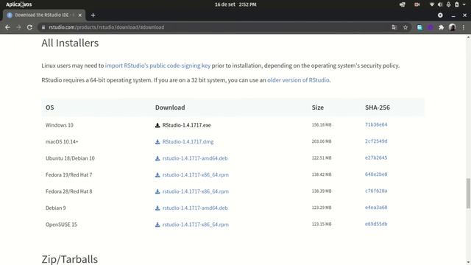Click download icon in Ubuntu 18/Debian 10 row
471x265 pixels.
[x=157, y=158]
